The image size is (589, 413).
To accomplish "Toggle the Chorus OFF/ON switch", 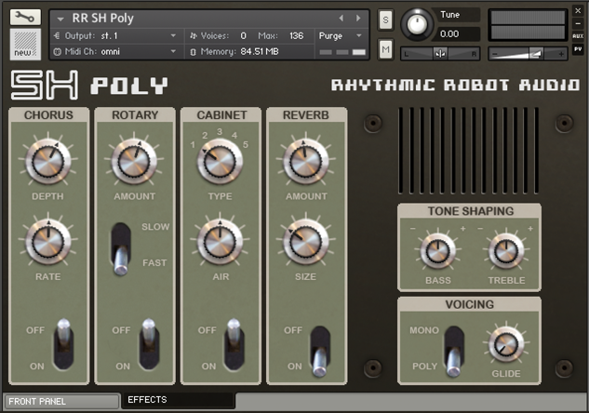I will [63, 344].
